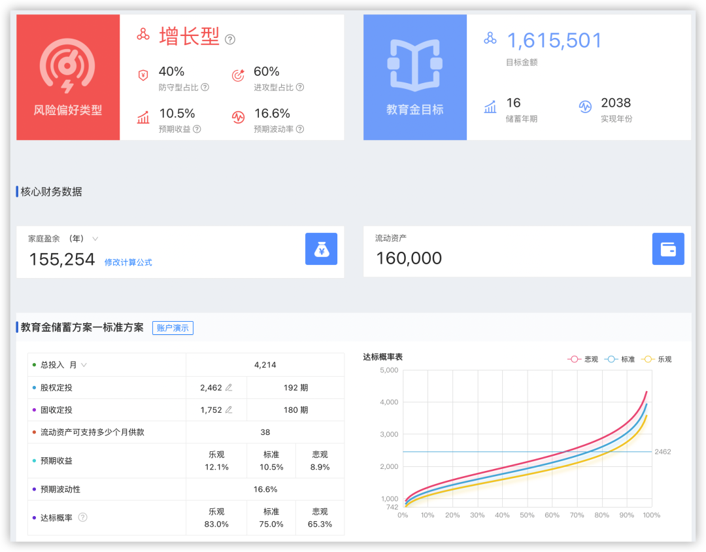
Task: Click the help icon next to 预期波动率
Action: [x=300, y=129]
